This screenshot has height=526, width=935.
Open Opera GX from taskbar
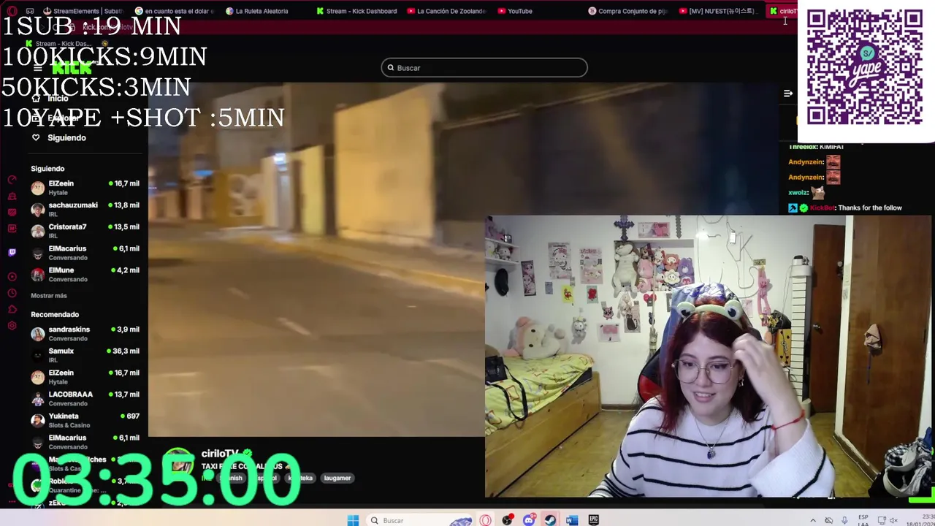(x=486, y=520)
